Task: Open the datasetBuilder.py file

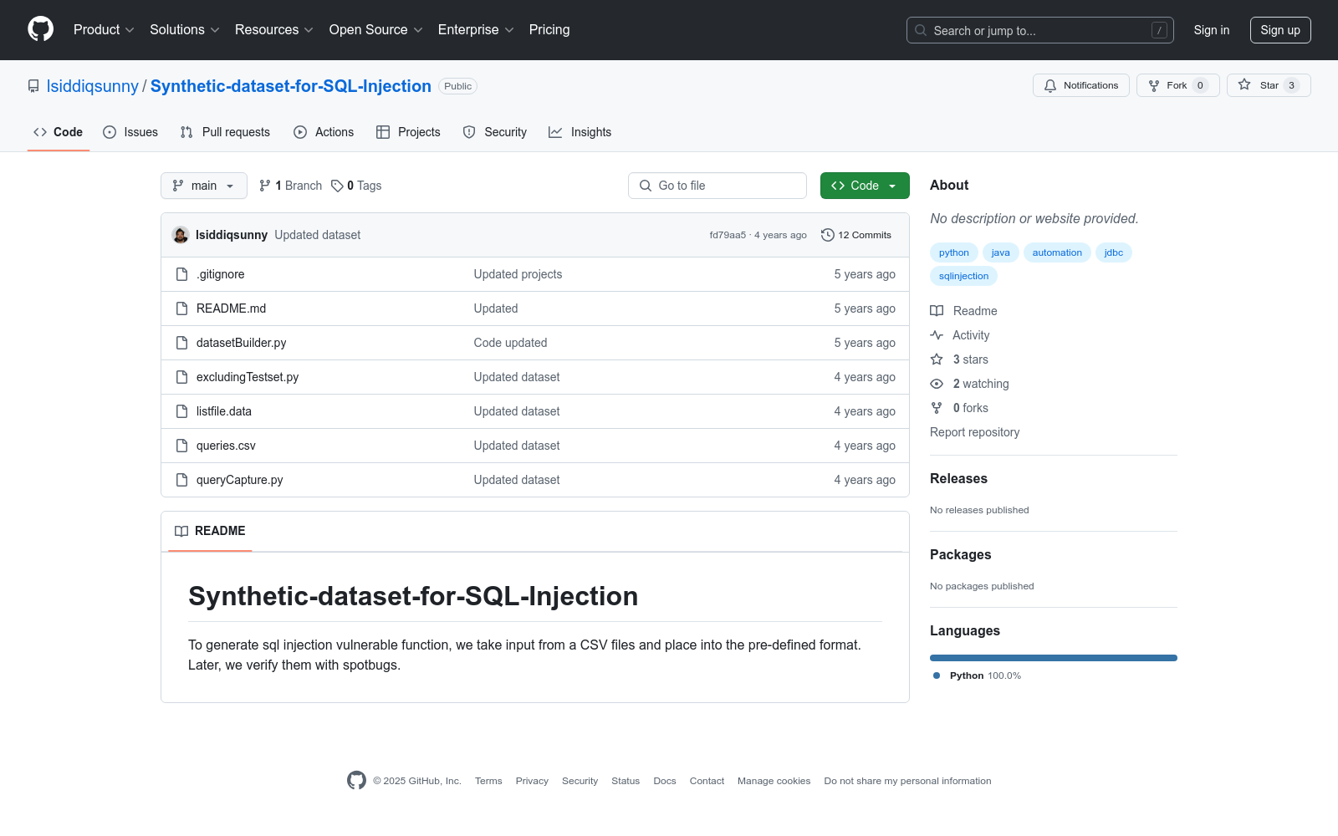Action: point(241,343)
